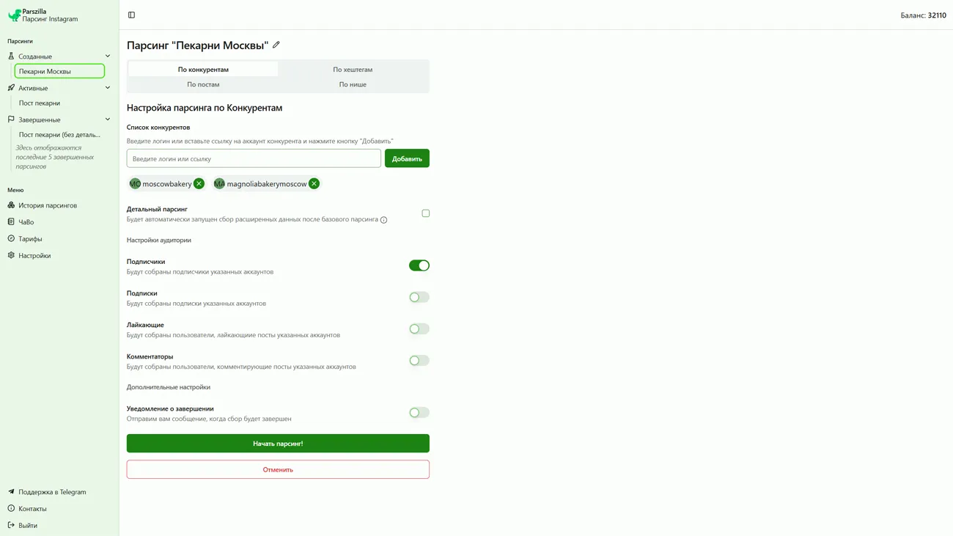Collapse the Созданные section chevron
Screen dimensions: 953x536
(x=108, y=56)
